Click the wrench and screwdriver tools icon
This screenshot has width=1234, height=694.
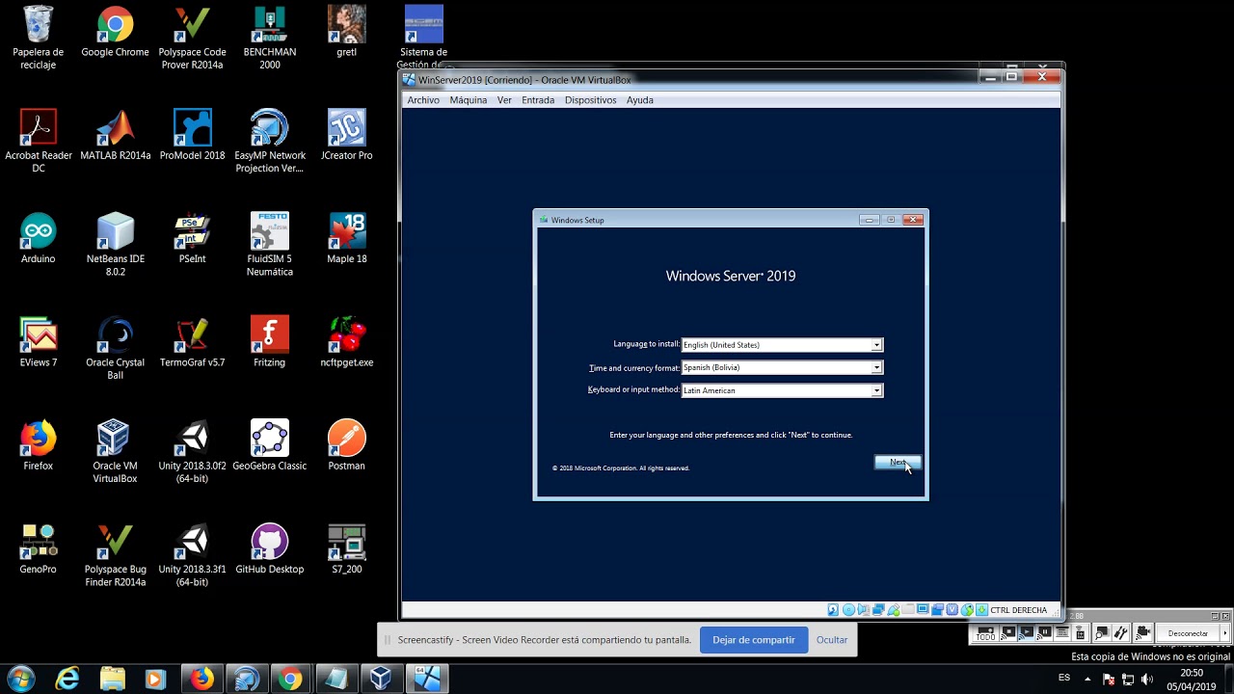coord(1120,633)
